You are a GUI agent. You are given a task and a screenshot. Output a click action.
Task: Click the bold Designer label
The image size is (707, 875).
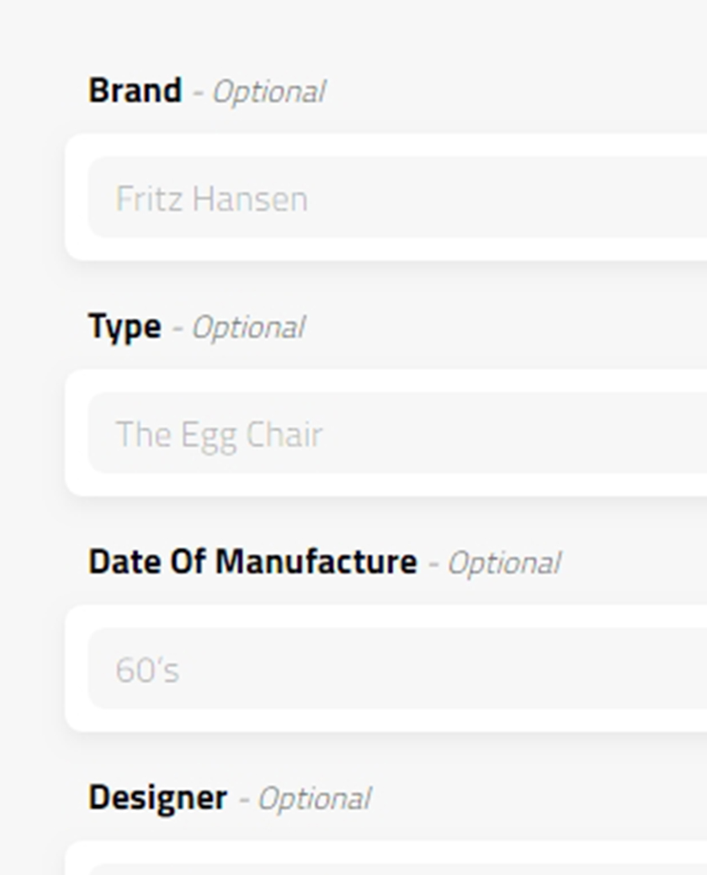click(x=157, y=798)
